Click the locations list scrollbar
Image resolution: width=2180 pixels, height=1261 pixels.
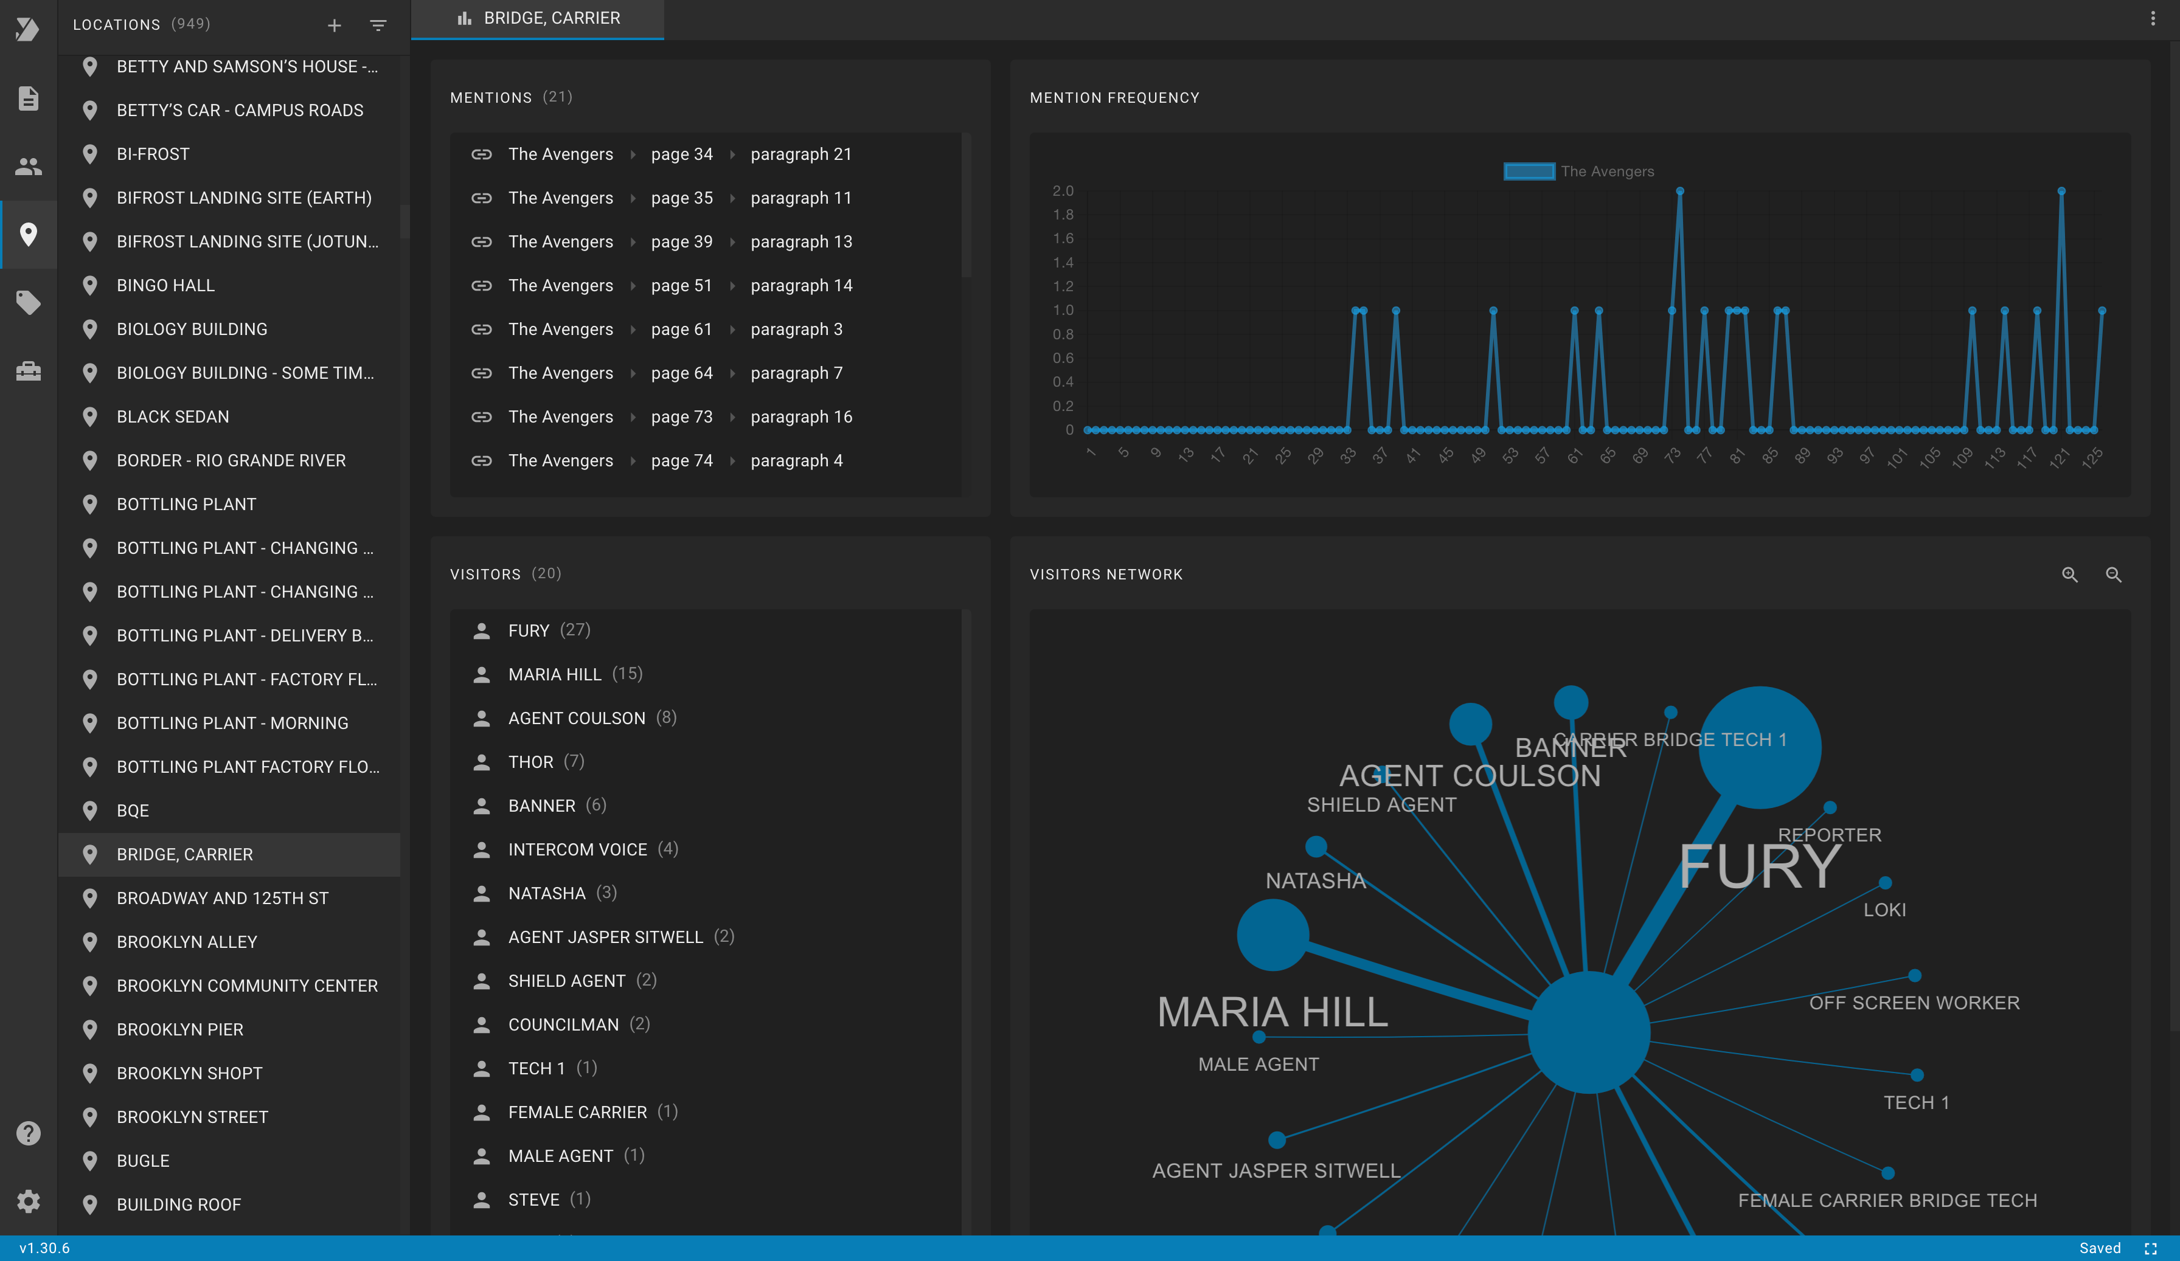pos(405,221)
